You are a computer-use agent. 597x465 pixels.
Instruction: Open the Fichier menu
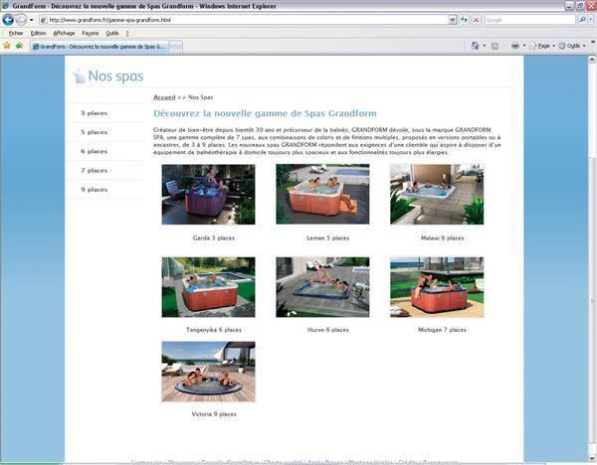click(x=16, y=34)
